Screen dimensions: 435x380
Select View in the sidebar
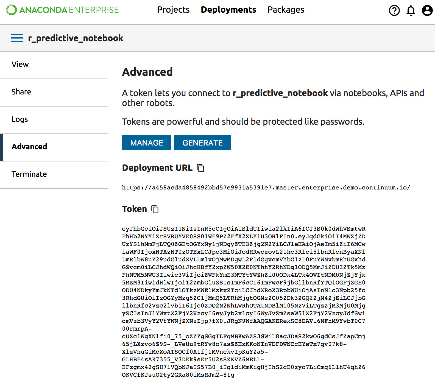(20, 65)
